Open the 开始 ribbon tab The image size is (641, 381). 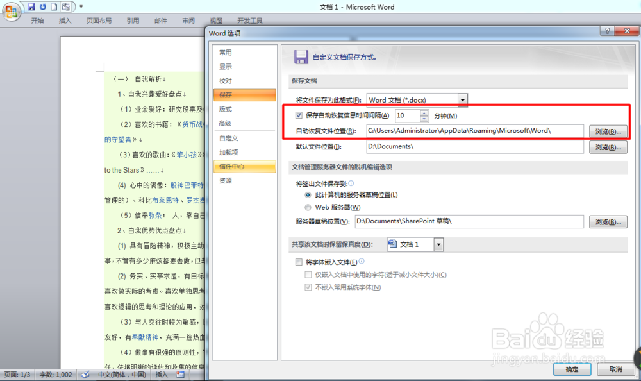tap(38, 21)
